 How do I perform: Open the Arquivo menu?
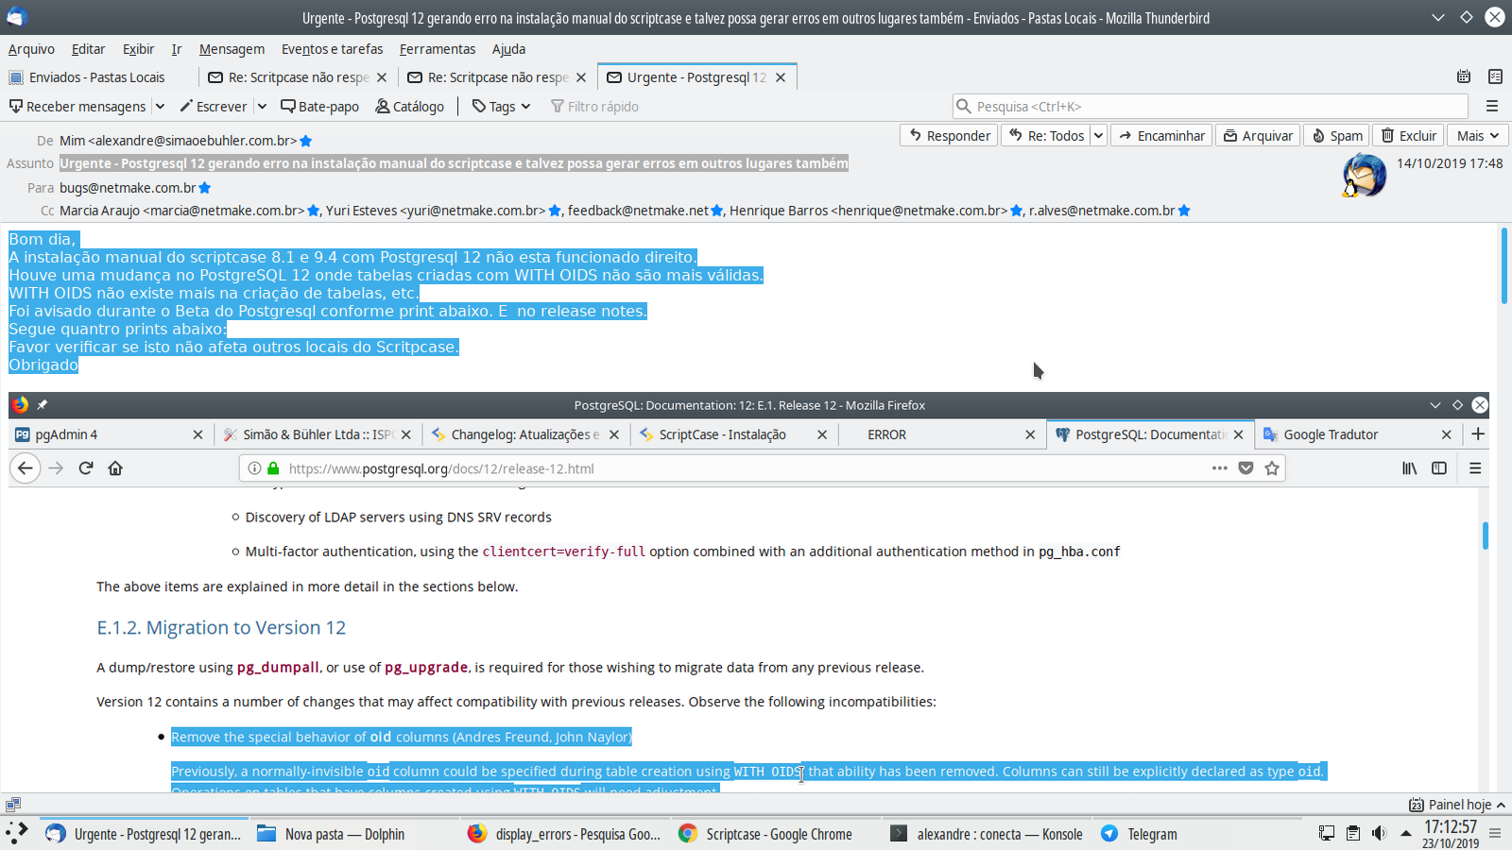coord(31,49)
